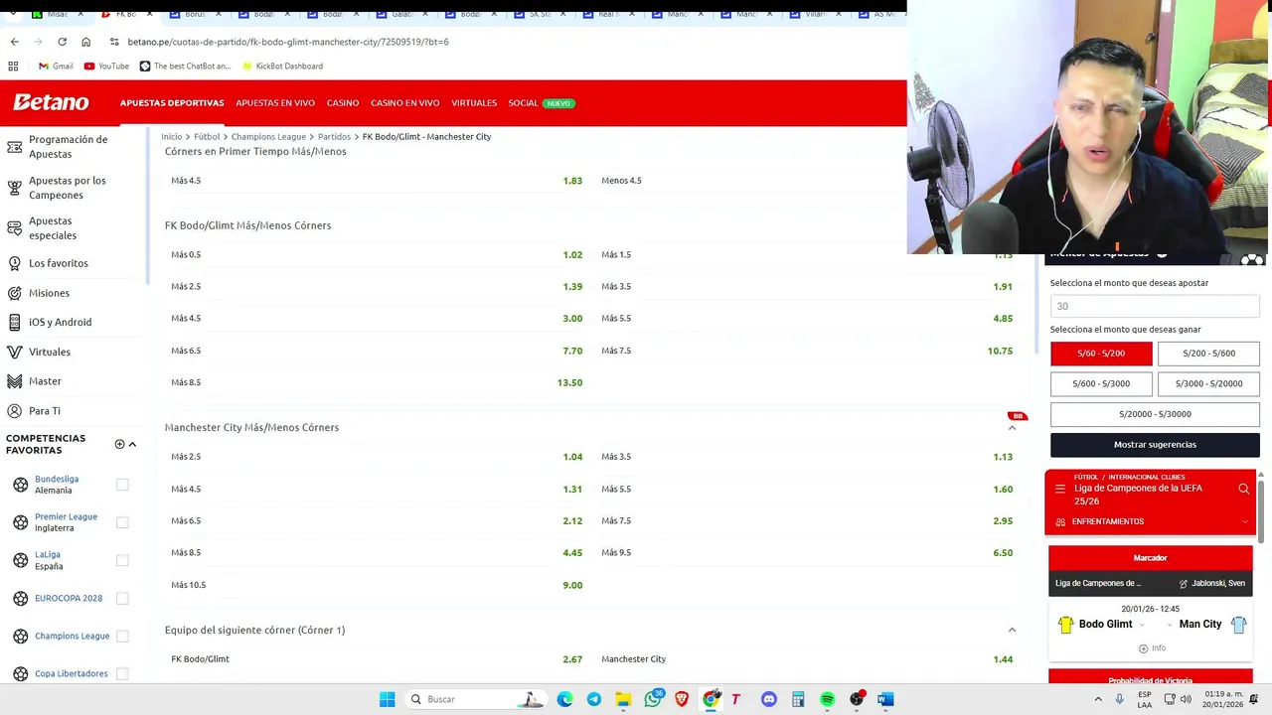Image resolution: width=1272 pixels, height=715 pixels.
Task: Click Mostrar sugerencias button
Action: (x=1155, y=445)
